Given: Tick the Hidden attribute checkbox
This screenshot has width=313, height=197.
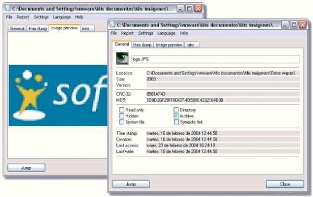Looking at the screenshot, I should [122, 116].
